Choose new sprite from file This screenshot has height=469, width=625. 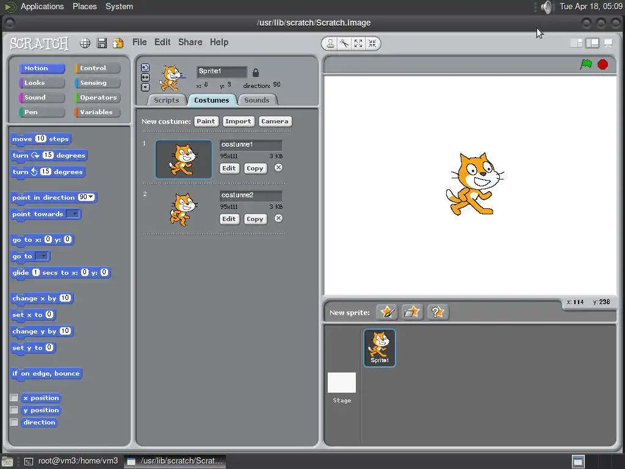tap(412, 312)
